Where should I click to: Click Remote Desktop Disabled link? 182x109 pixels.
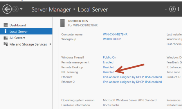point(109,67)
